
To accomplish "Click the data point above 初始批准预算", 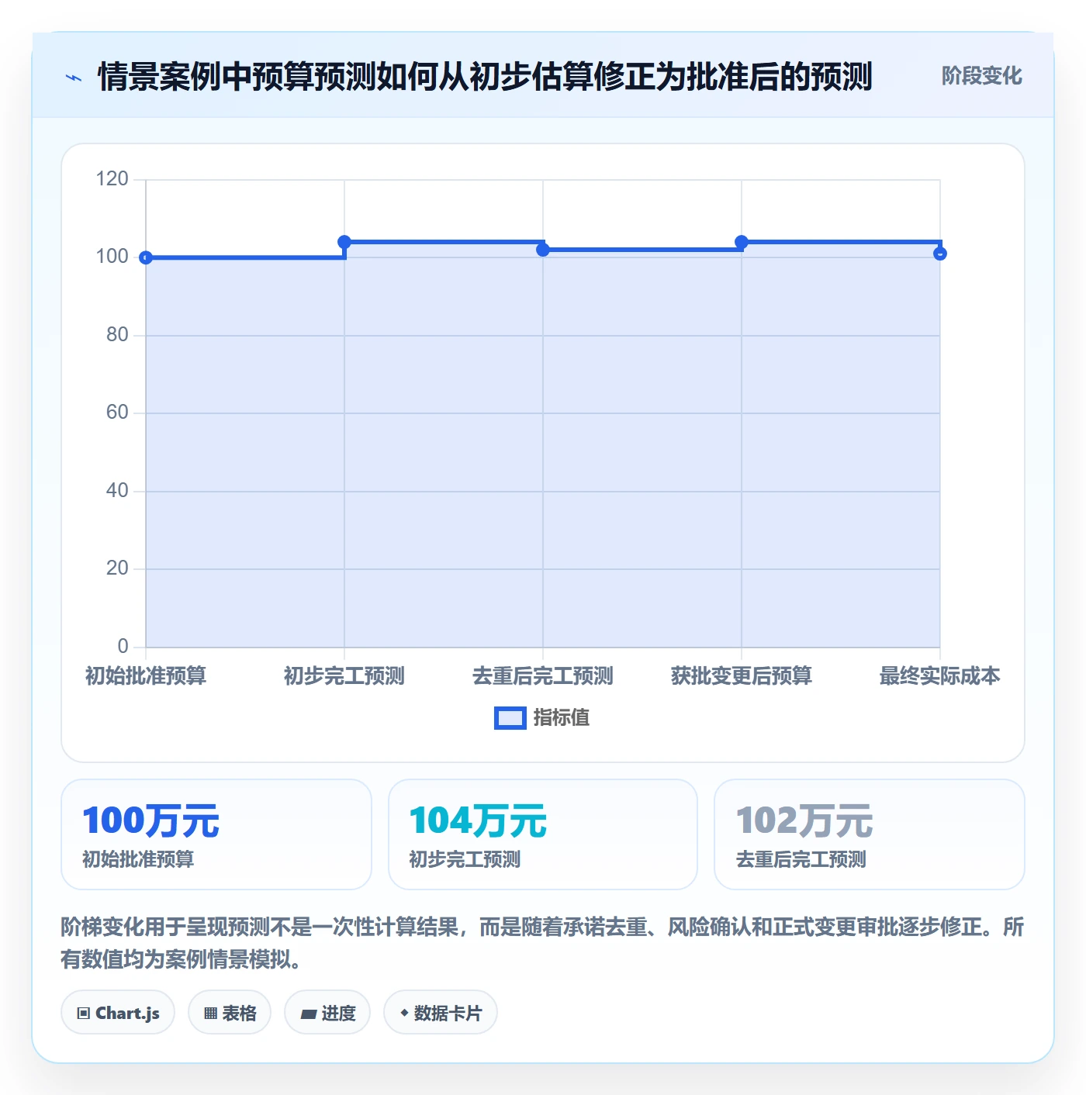I will click(x=146, y=257).
